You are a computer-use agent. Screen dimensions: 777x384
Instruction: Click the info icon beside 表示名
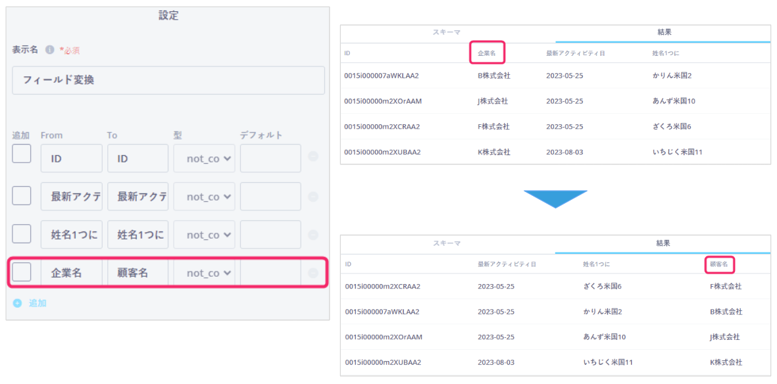49,50
